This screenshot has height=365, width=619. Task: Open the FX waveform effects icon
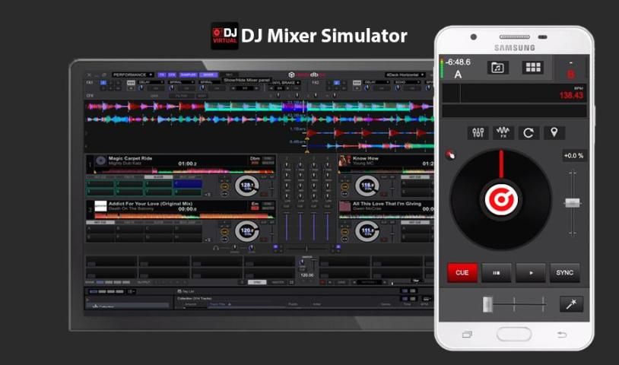coord(503,133)
